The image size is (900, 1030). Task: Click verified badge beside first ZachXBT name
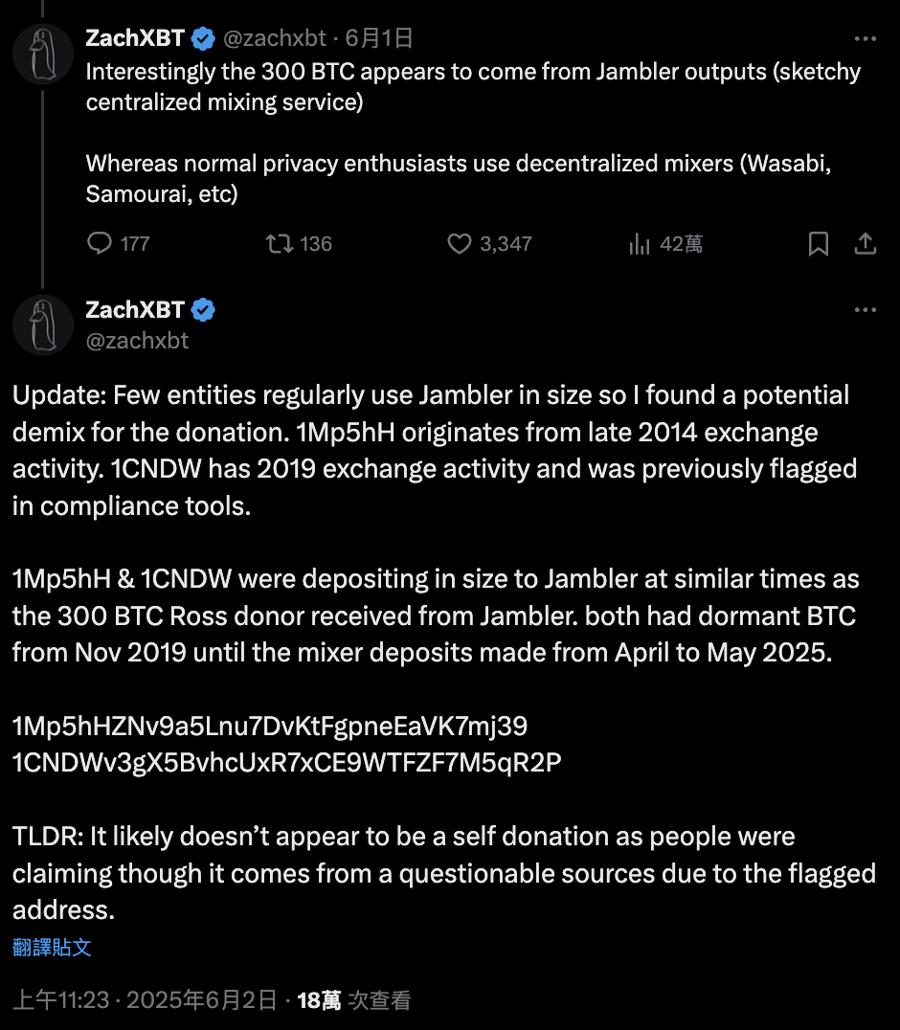203,39
